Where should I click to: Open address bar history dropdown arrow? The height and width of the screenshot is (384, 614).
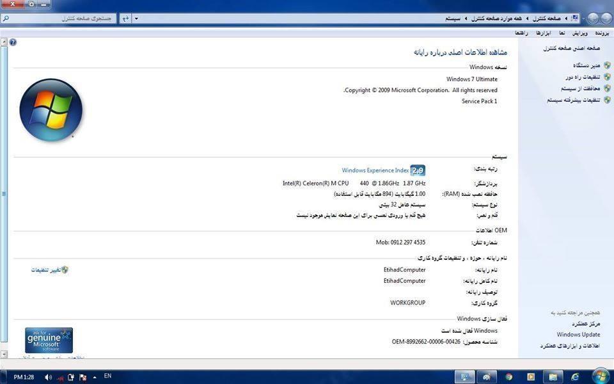coord(136,19)
